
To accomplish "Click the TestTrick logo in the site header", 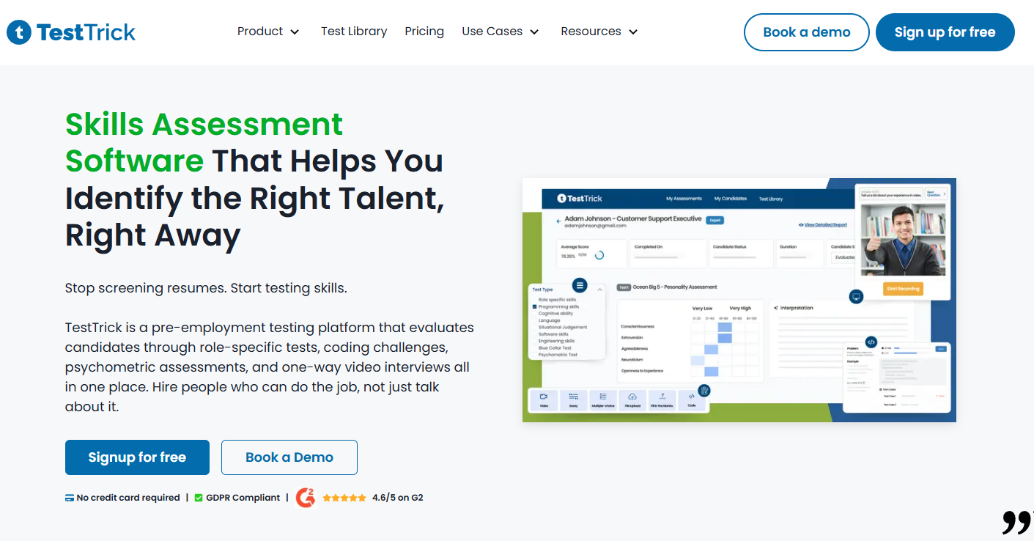I will coord(71,32).
